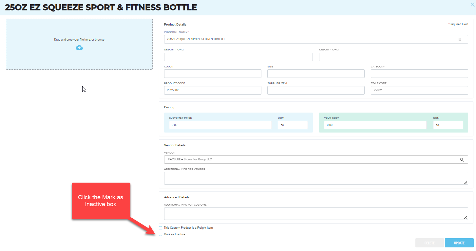This screenshot has height=251, width=476.
Task: Edit the Style Code field showing 25002
Action: point(419,90)
